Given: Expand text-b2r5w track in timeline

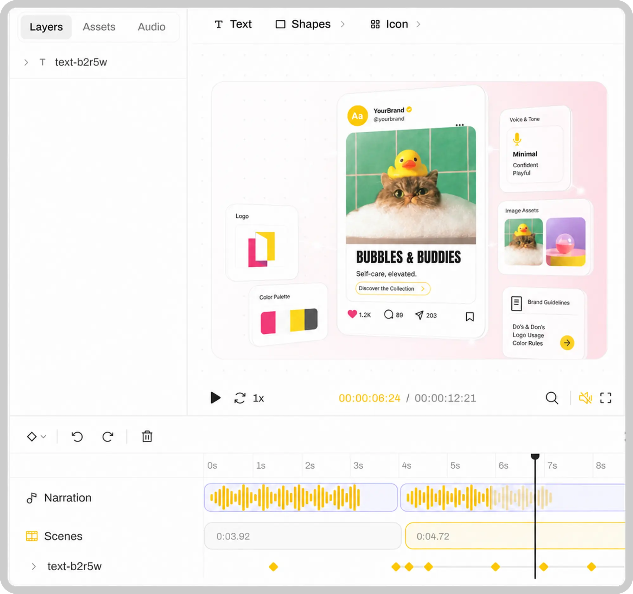Looking at the screenshot, I should 34,566.
